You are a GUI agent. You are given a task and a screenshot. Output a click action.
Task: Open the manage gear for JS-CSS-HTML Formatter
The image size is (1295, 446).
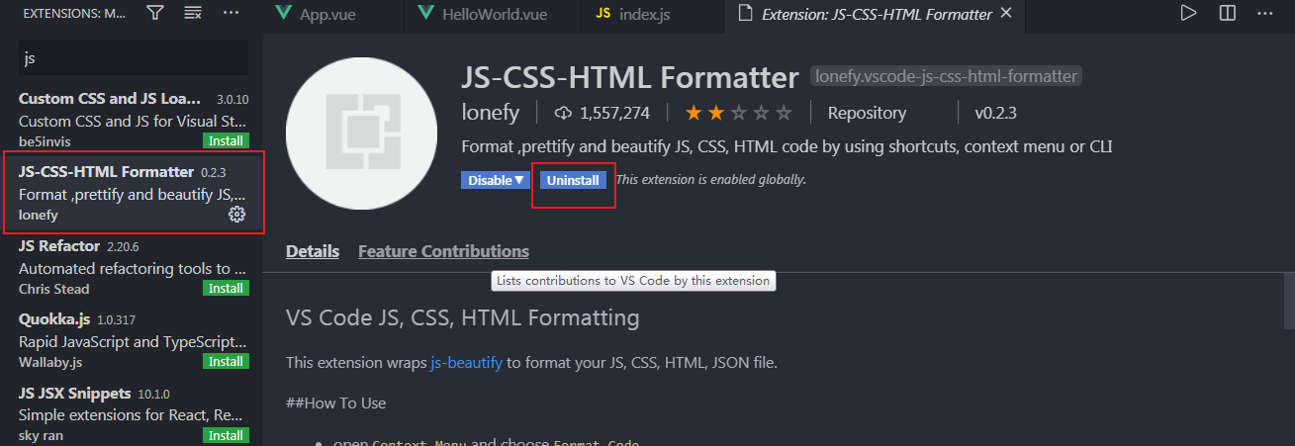(236, 215)
